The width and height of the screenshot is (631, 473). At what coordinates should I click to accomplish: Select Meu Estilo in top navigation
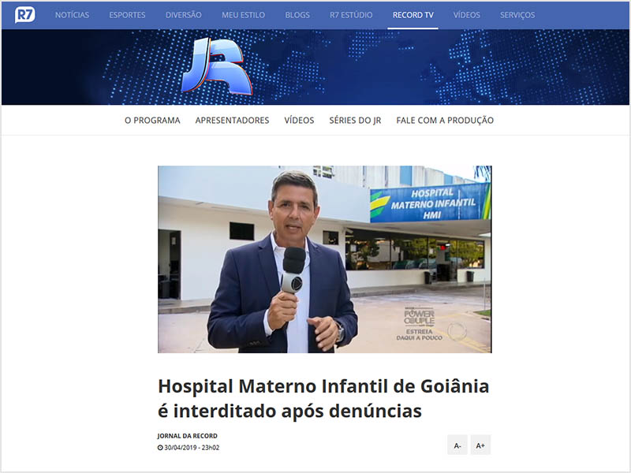coord(243,15)
